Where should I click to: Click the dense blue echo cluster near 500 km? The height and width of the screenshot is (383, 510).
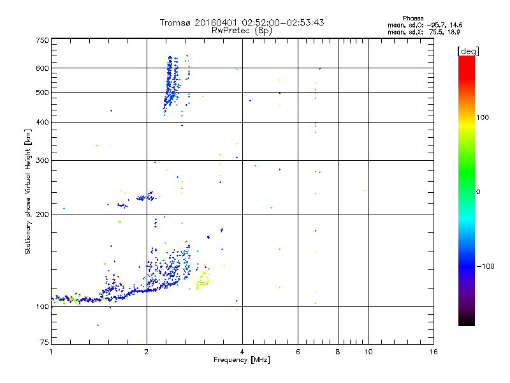(171, 85)
